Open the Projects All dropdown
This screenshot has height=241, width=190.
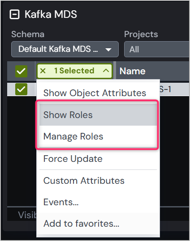(x=156, y=49)
